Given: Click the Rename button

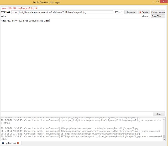Looking at the screenshot, I should point(131,12).
